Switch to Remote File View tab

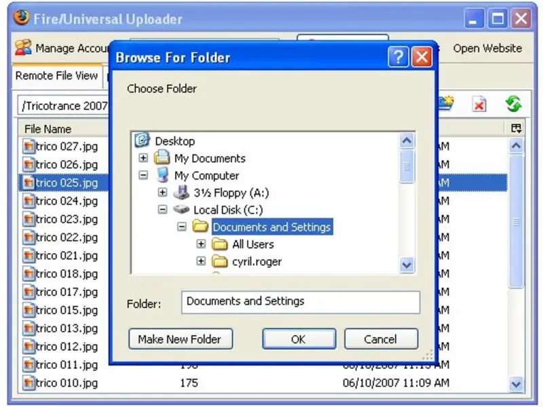[57, 75]
